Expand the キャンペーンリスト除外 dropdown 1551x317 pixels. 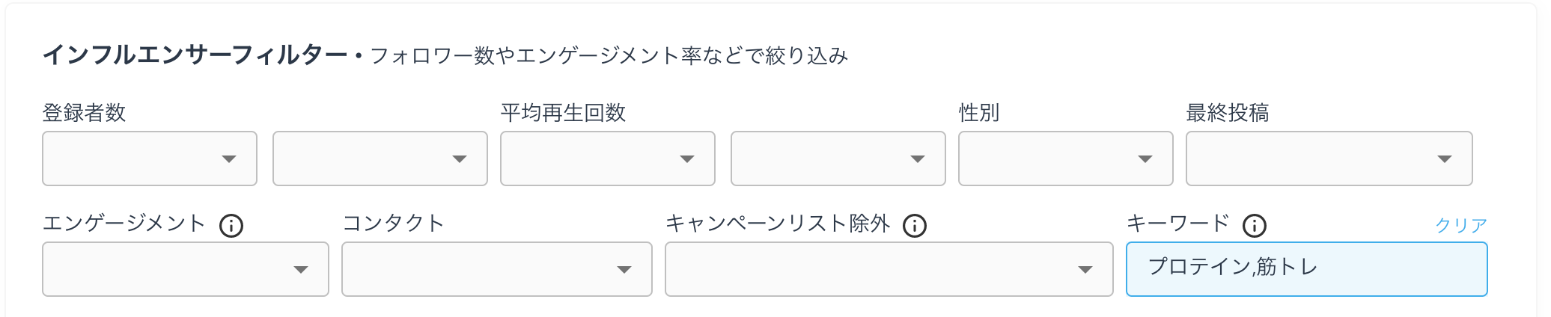pyautogui.click(x=889, y=269)
